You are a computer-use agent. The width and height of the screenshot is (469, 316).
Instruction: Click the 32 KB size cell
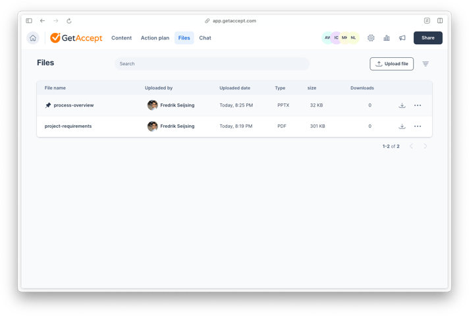tap(316, 105)
